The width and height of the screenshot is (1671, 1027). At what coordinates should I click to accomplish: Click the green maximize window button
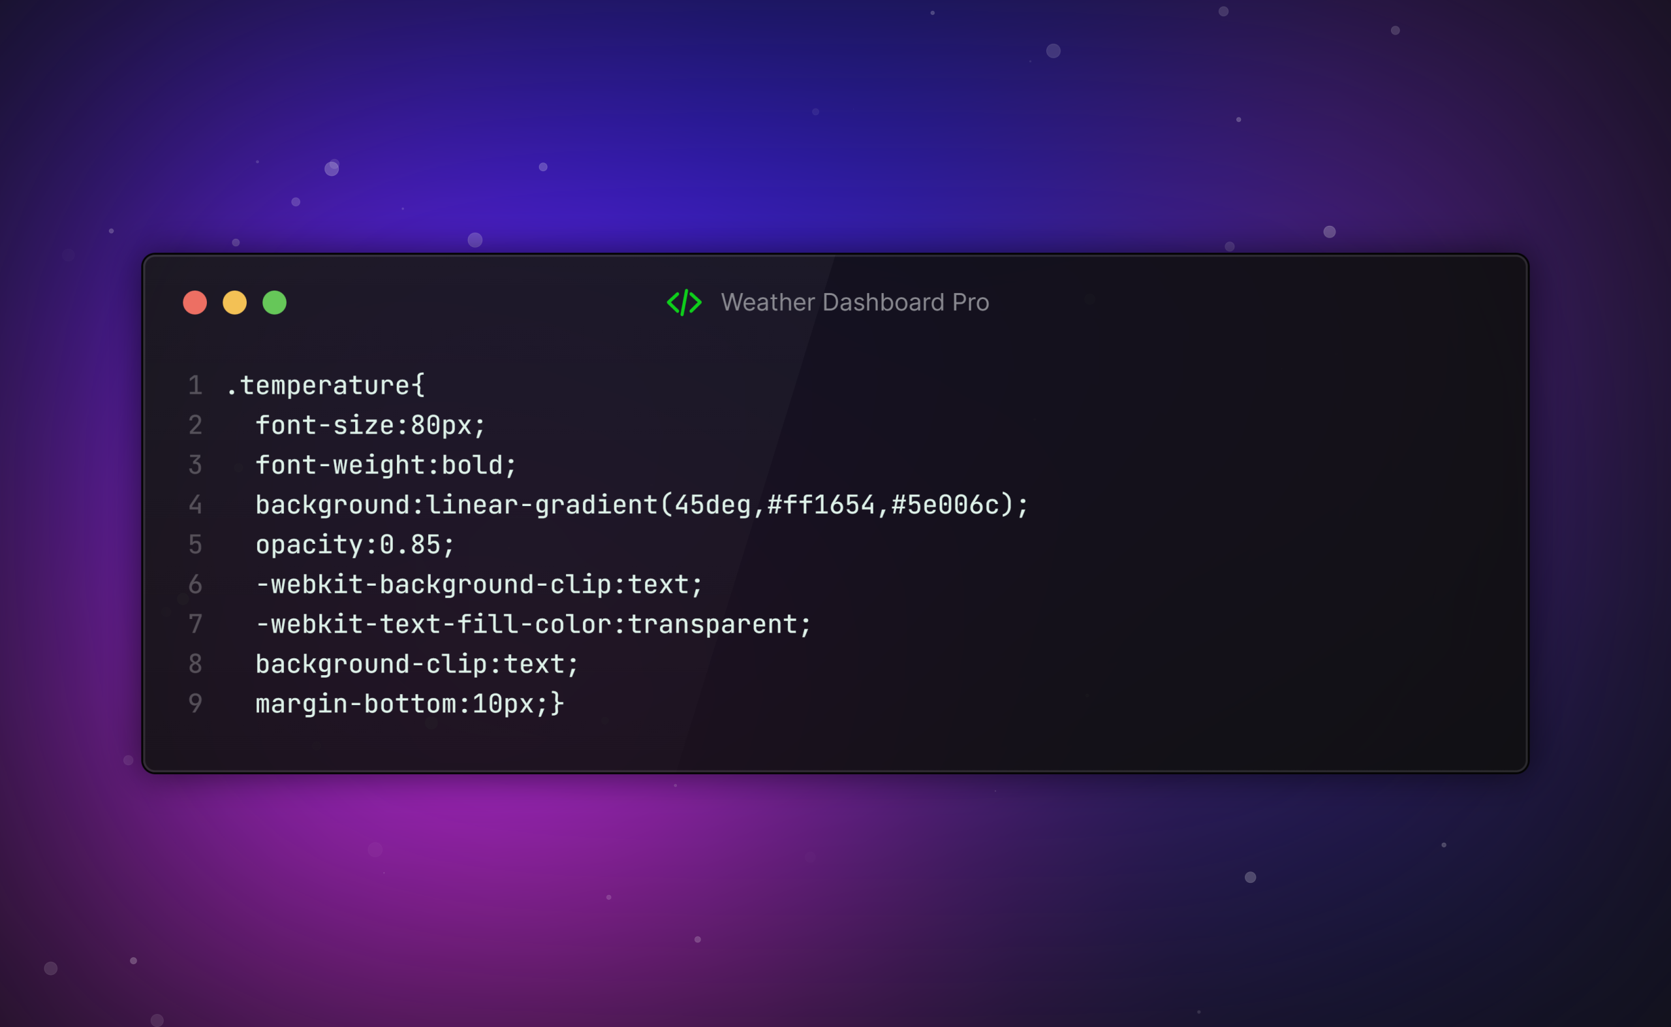coord(274,302)
